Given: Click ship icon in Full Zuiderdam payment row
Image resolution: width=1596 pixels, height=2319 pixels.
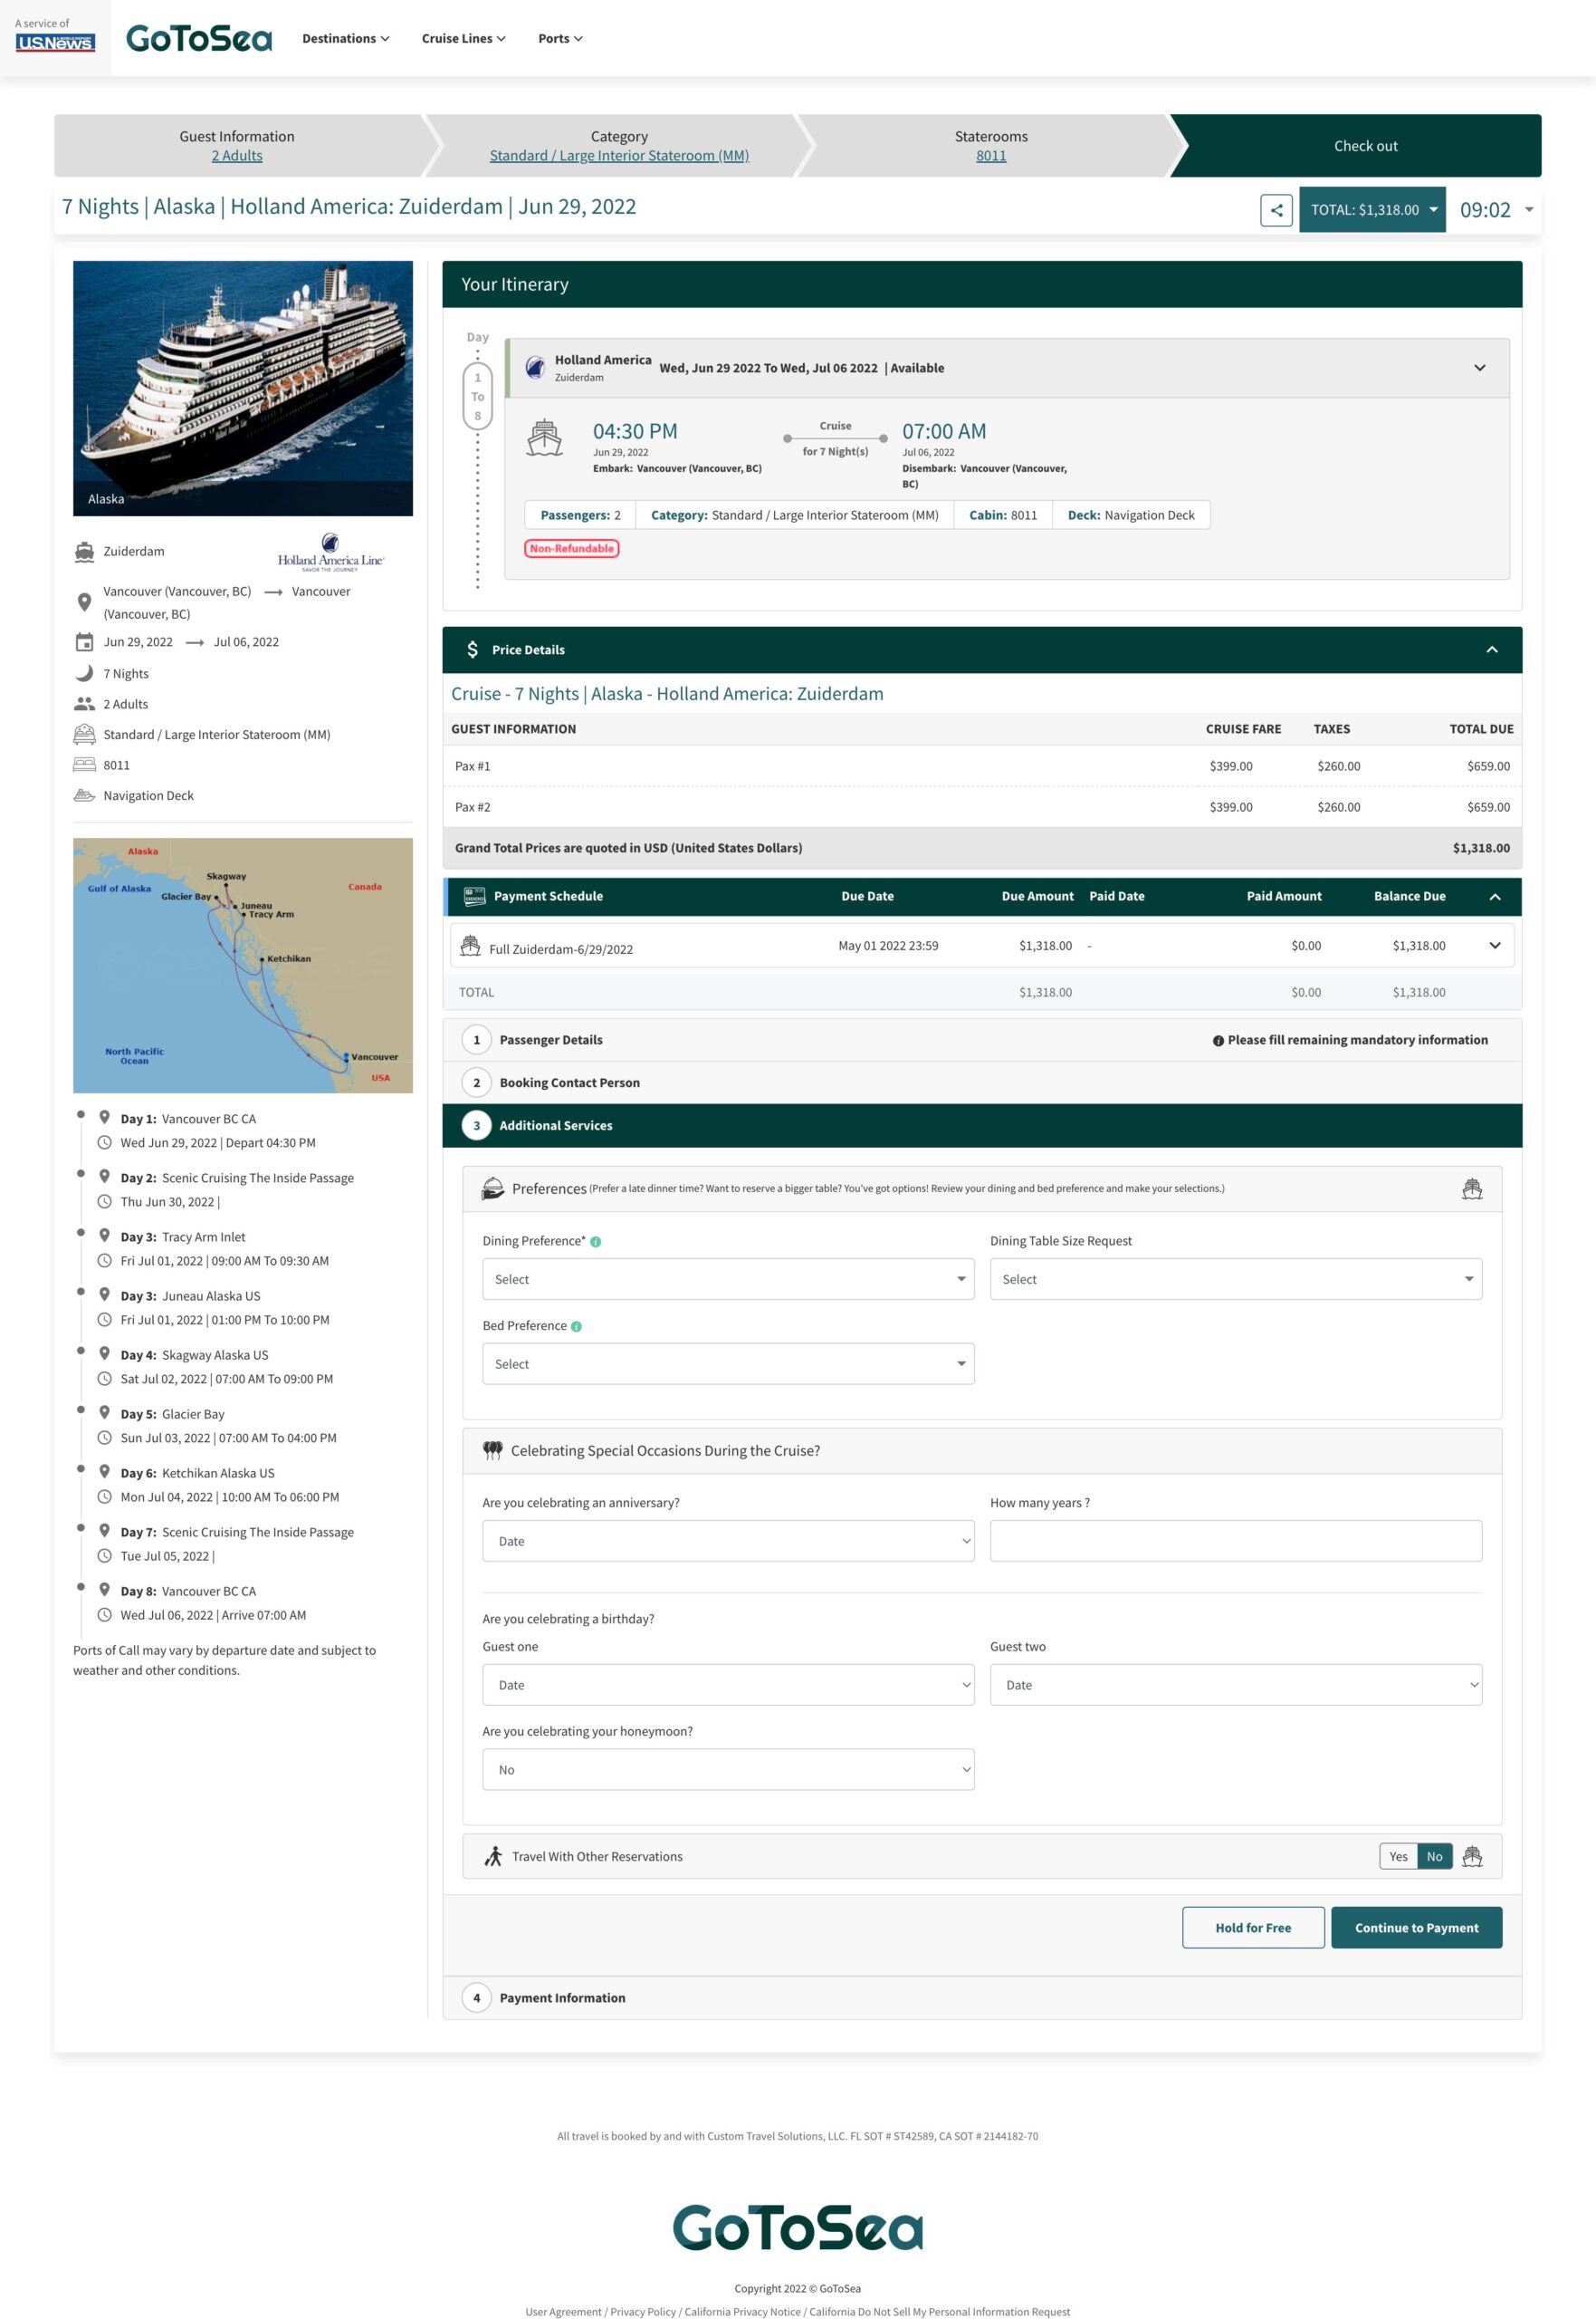Looking at the screenshot, I should [470, 945].
